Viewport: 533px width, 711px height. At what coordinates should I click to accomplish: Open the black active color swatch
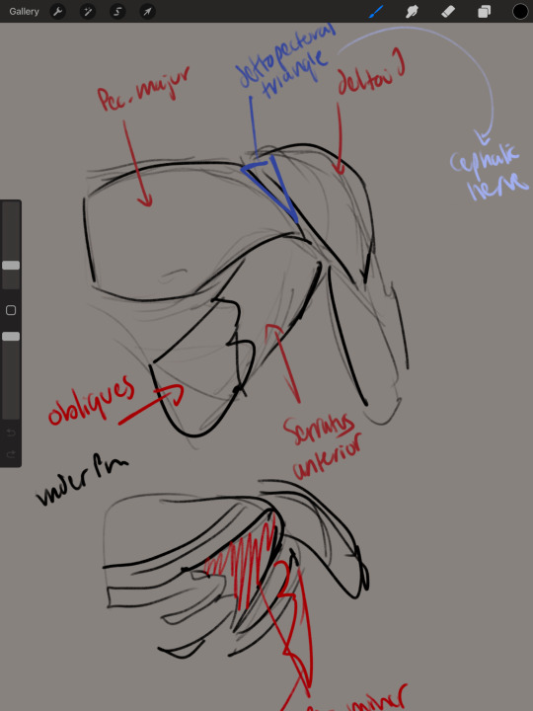pos(520,11)
